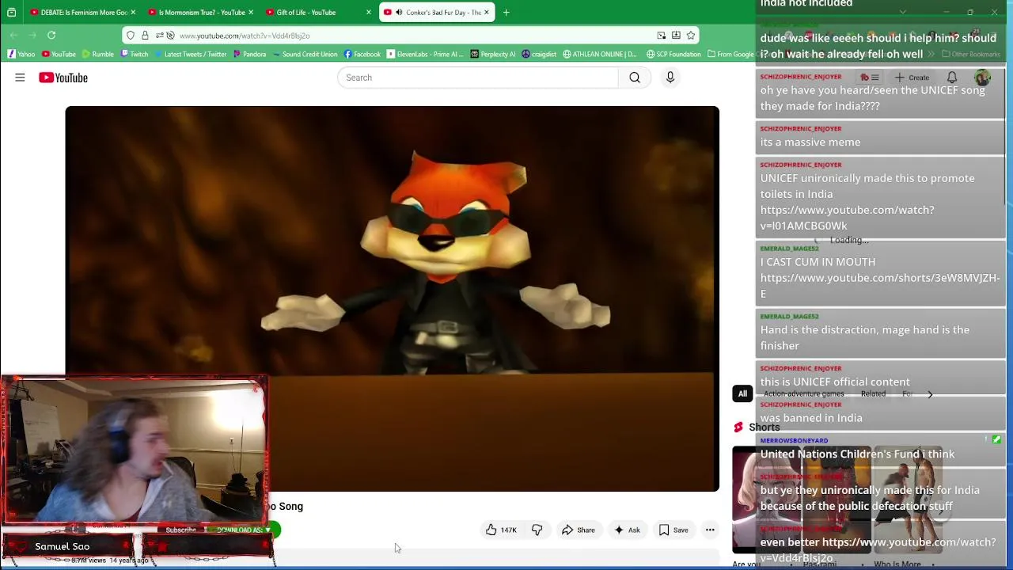The height and width of the screenshot is (570, 1013).
Task: Close the Conker's Bad Fur Day tab
Action: pyautogui.click(x=487, y=12)
